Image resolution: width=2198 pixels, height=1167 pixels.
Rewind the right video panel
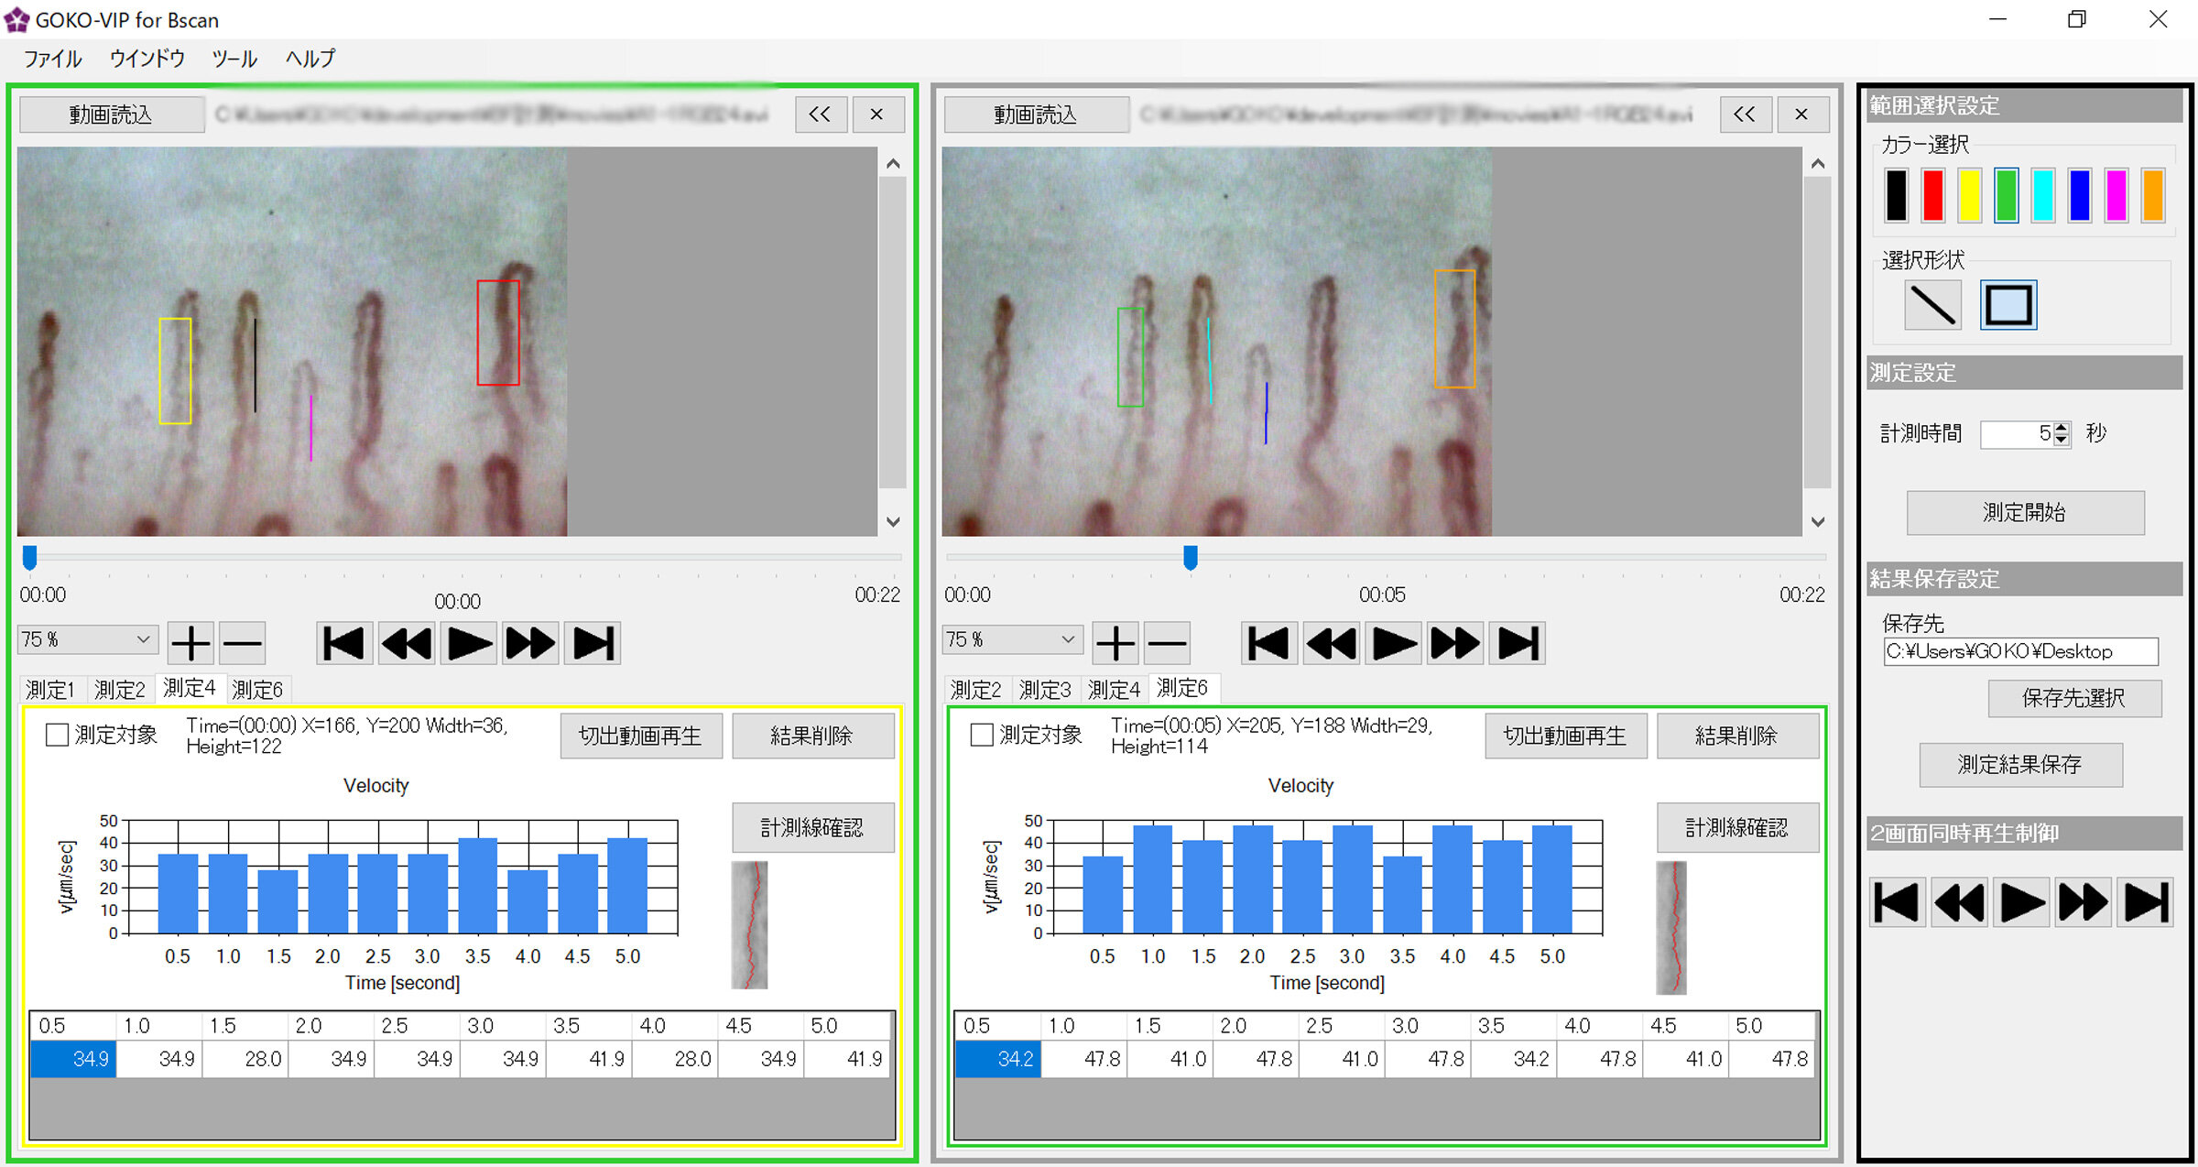click(x=1332, y=643)
